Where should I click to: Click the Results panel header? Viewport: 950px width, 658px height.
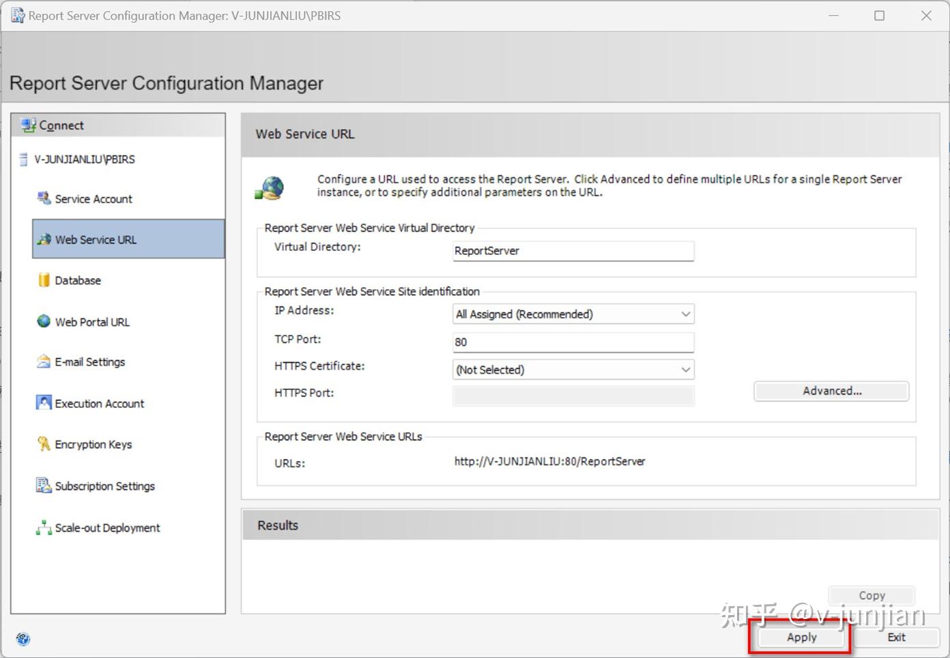click(x=591, y=526)
